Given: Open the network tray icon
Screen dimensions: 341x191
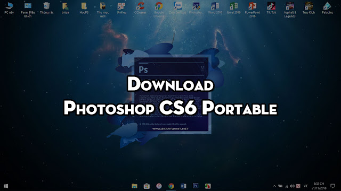Looking at the screenshot, I should pos(287,186).
